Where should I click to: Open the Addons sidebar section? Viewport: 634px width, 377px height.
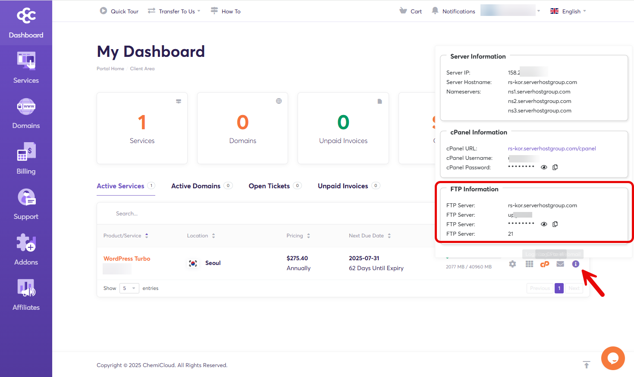(x=26, y=250)
